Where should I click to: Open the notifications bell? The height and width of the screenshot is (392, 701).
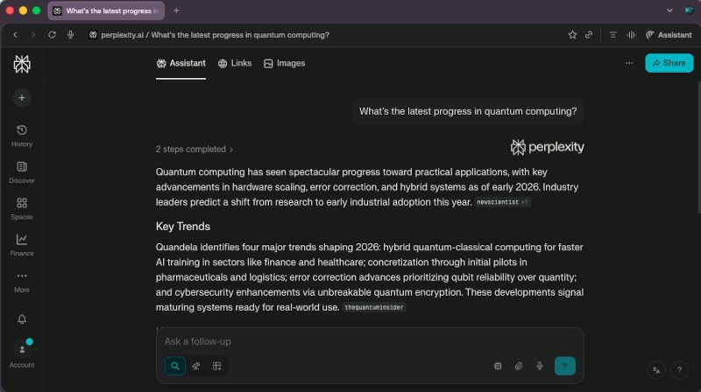[21, 318]
